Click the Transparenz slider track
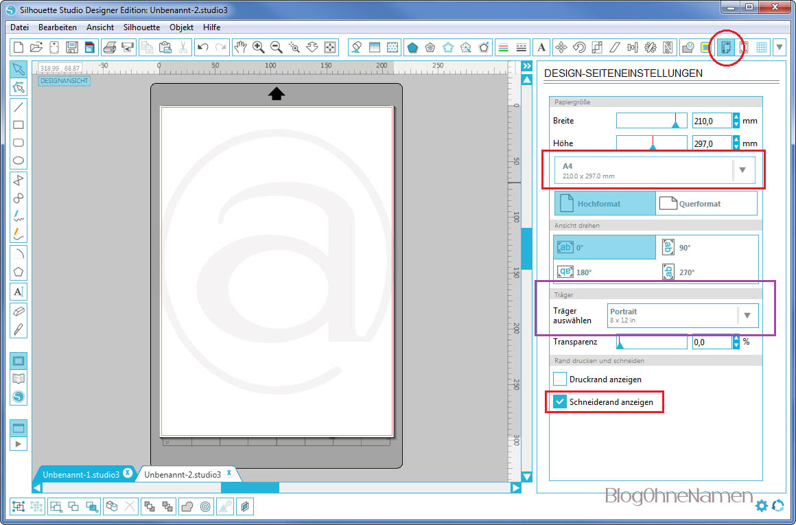Image resolution: width=796 pixels, height=525 pixels. coord(652,342)
